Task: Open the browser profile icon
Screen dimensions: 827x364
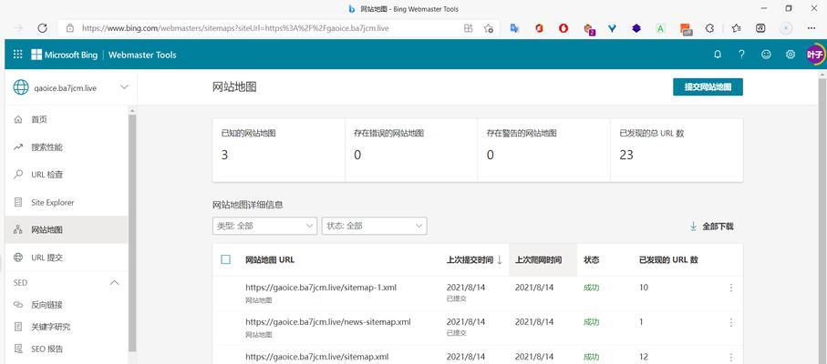Action: (x=786, y=28)
